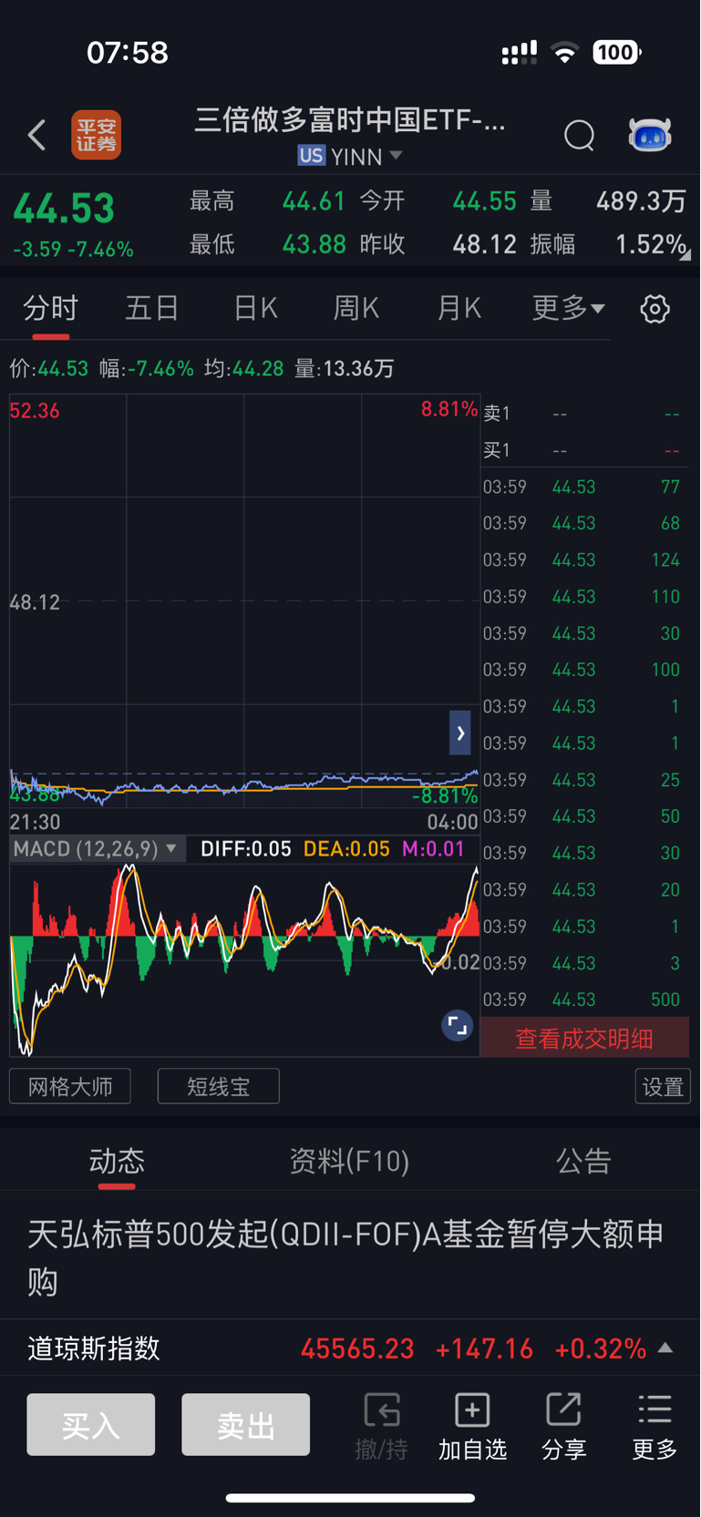Screen dimensions: 701x1517
Task: Tap the 设置 button below chart
Action: pos(663,1086)
